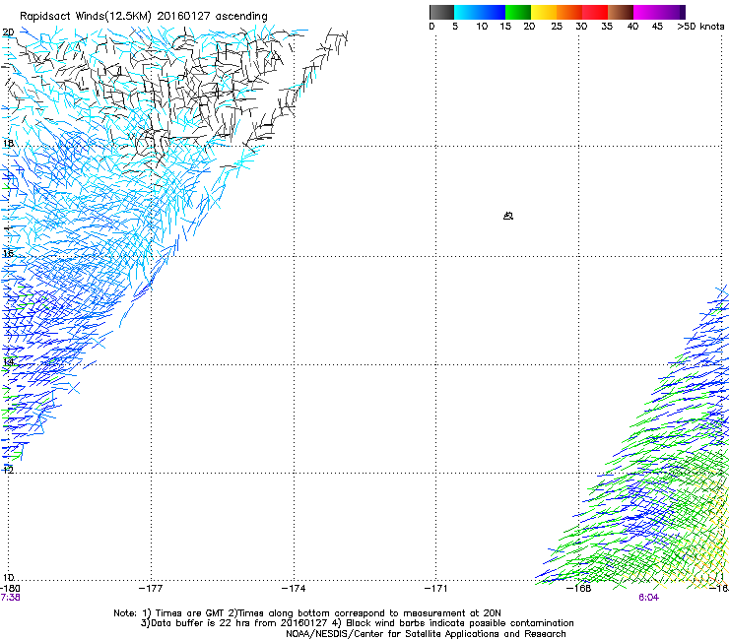Click the latitude 20 axis label
Viewport: 729px width, 640px height.
pos(8,32)
